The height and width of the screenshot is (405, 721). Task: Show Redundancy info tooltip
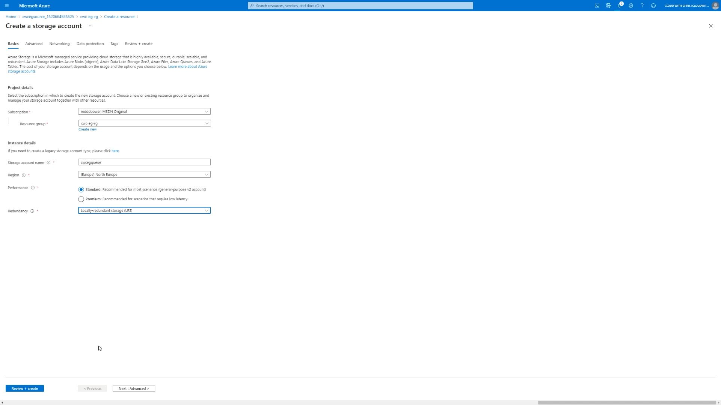tap(32, 211)
